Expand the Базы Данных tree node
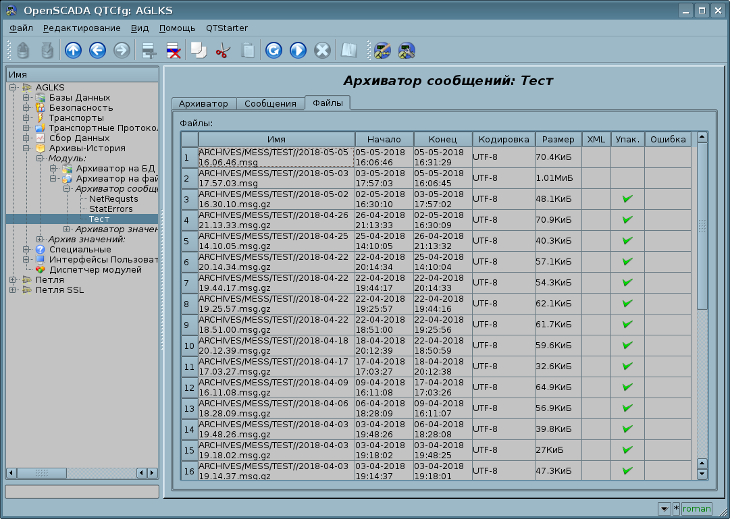 coord(26,98)
